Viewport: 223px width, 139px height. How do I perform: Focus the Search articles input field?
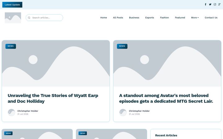point(44,18)
